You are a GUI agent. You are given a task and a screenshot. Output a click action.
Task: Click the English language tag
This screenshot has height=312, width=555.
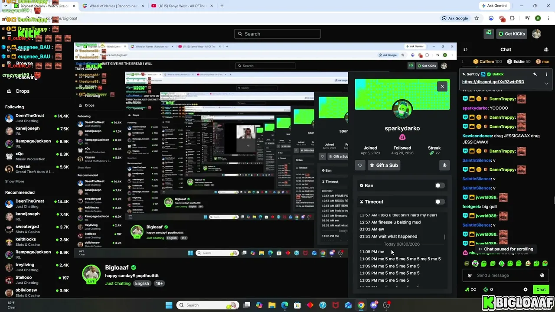(x=142, y=283)
